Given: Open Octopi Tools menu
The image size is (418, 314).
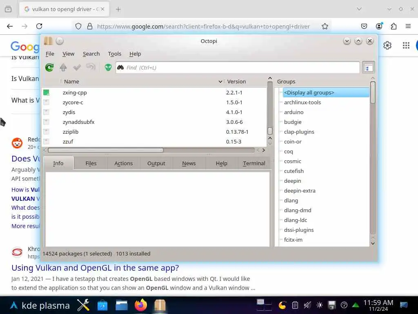Looking at the screenshot, I should coord(115,54).
